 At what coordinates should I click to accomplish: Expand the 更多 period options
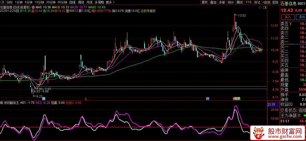(110, 3)
